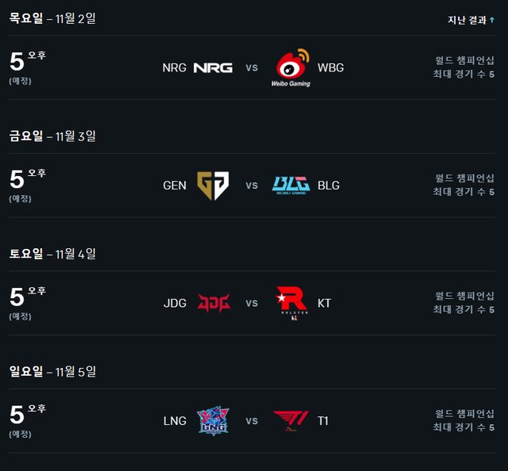The height and width of the screenshot is (471, 508).
Task: Click the LNG team logo
Action: tap(213, 420)
